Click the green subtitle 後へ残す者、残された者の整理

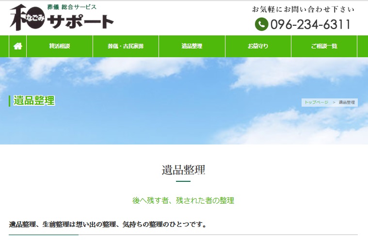tap(183, 200)
